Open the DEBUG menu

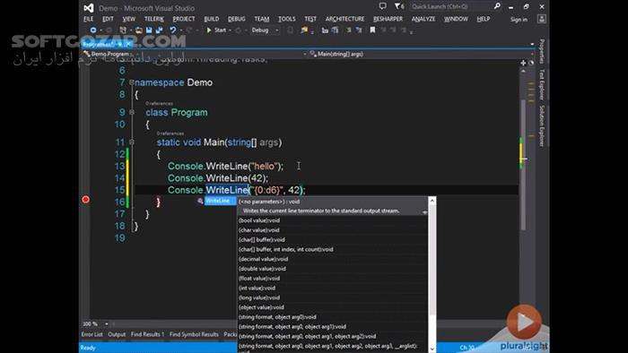coord(237,19)
